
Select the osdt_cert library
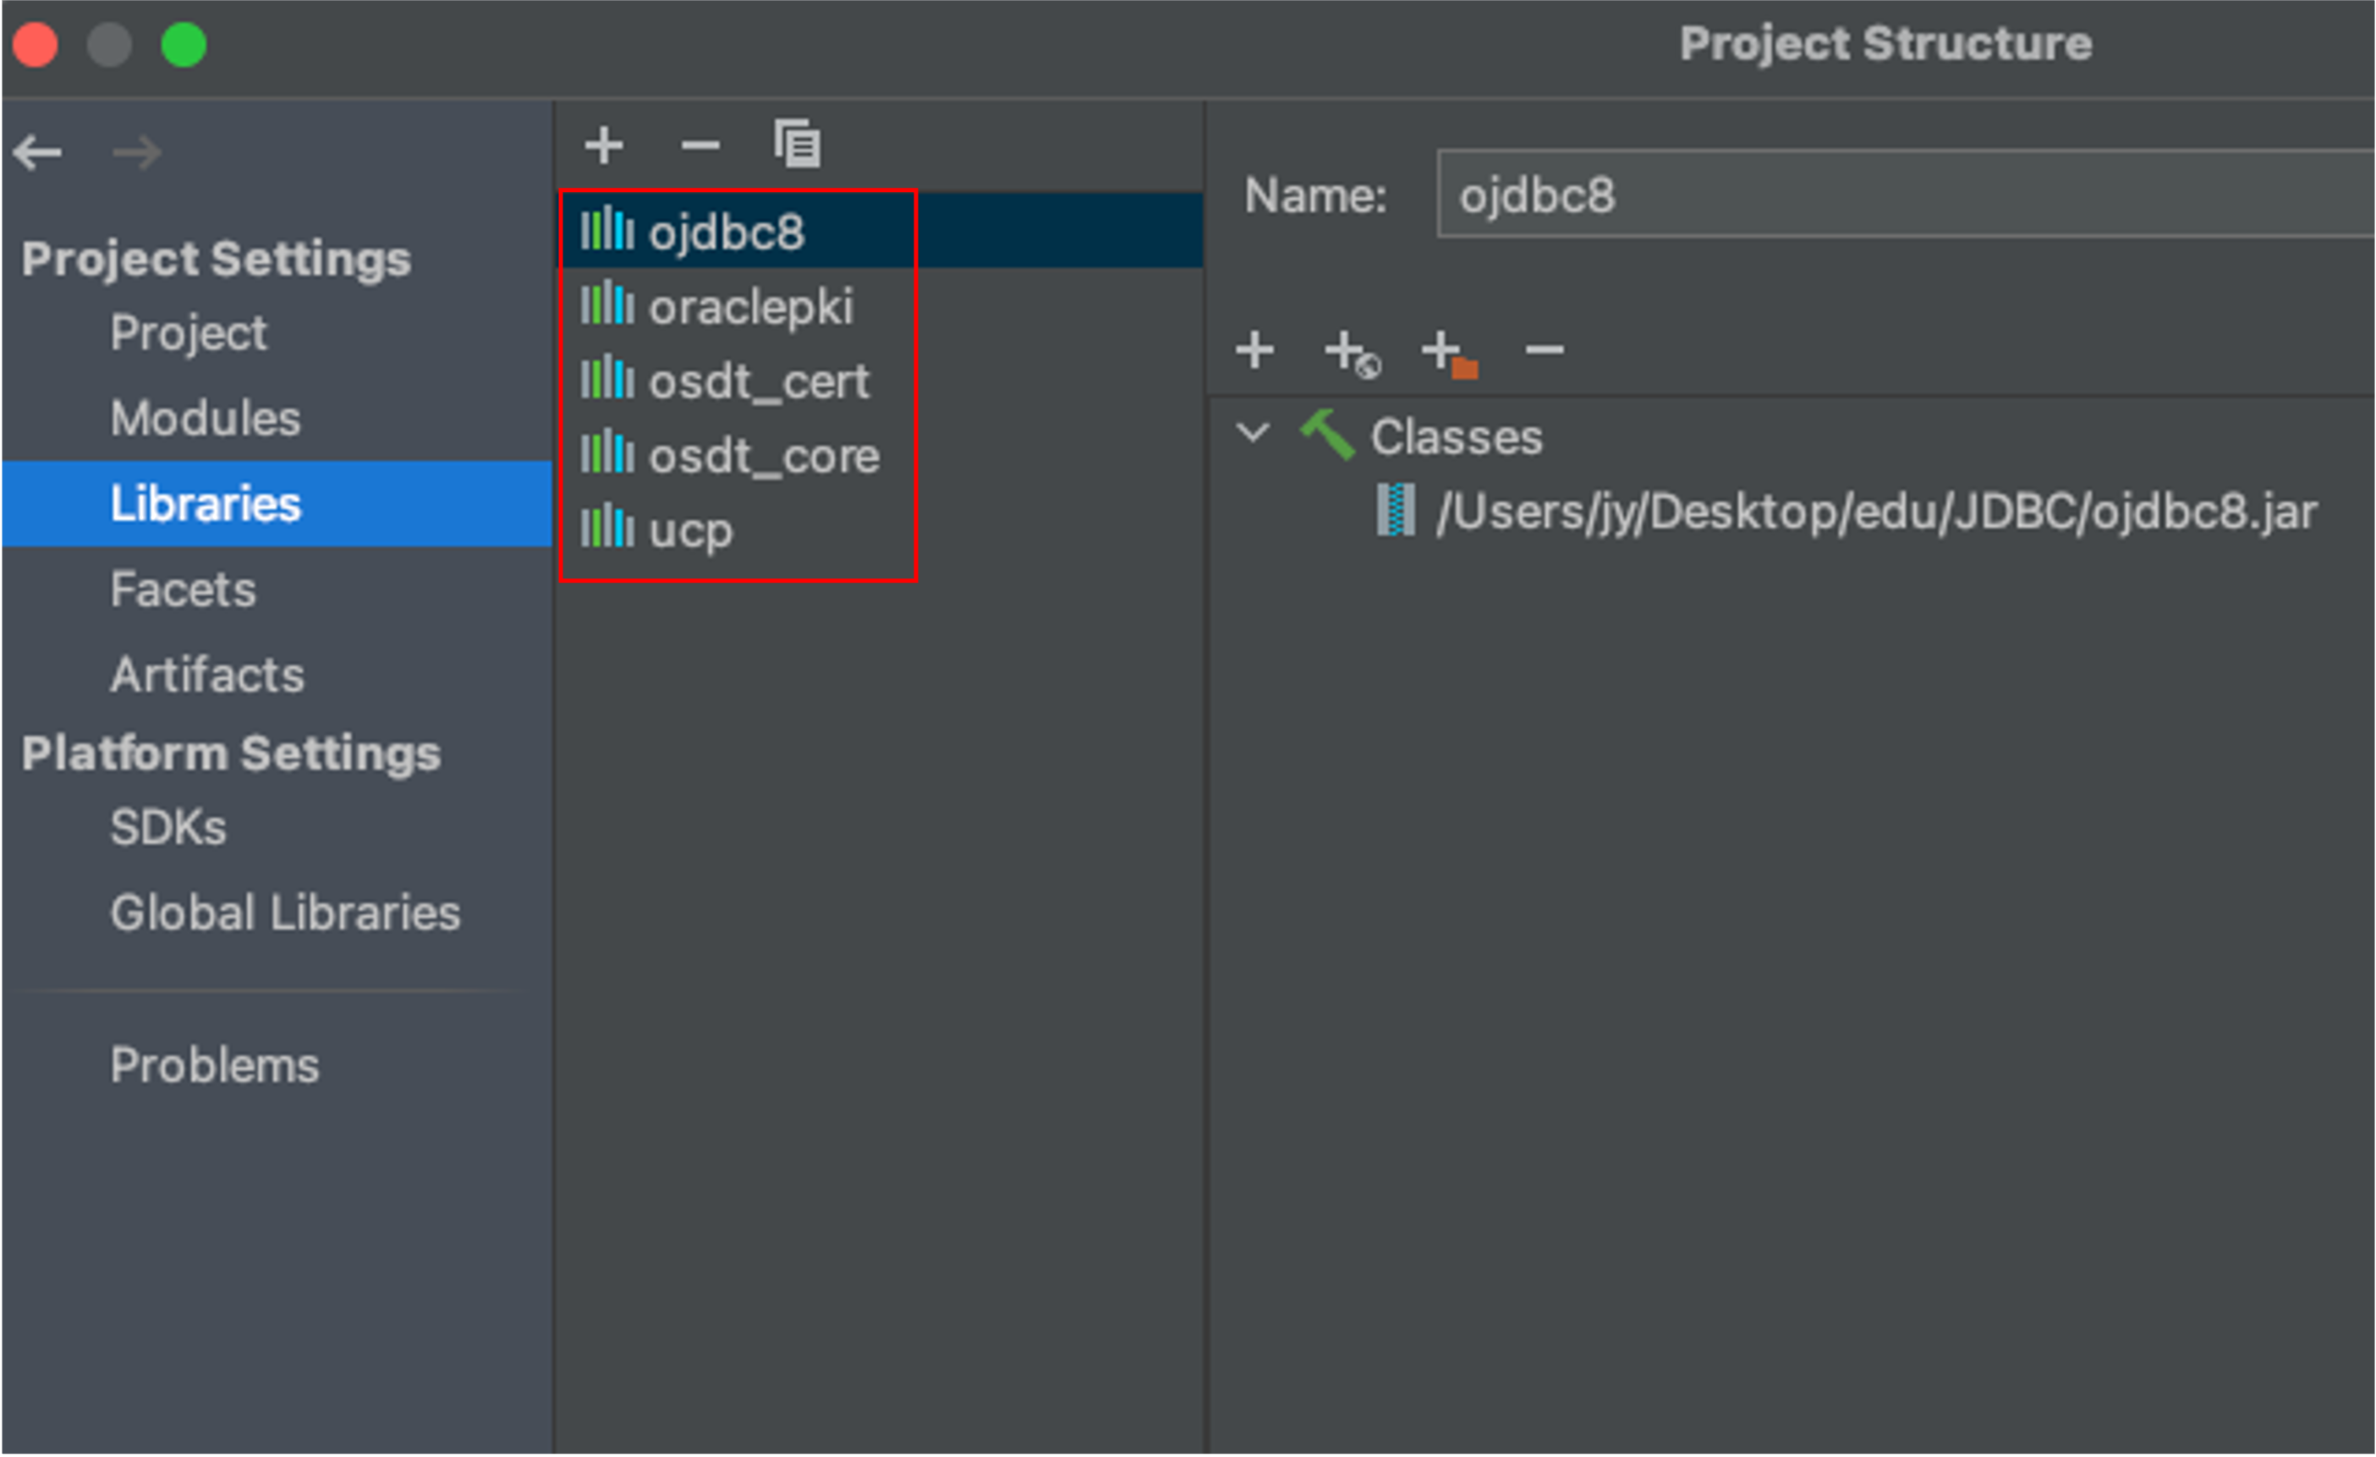[758, 382]
